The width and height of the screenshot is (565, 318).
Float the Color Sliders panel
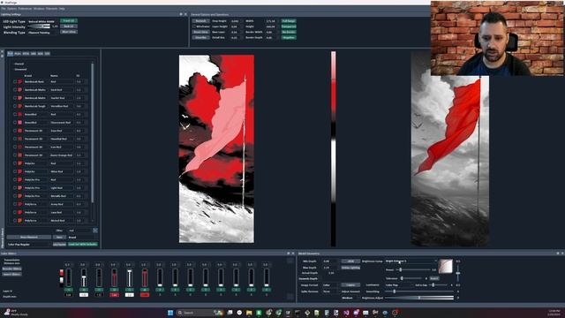[289, 254]
